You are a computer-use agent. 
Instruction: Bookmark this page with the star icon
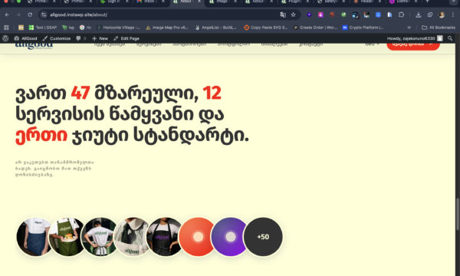coord(293,15)
